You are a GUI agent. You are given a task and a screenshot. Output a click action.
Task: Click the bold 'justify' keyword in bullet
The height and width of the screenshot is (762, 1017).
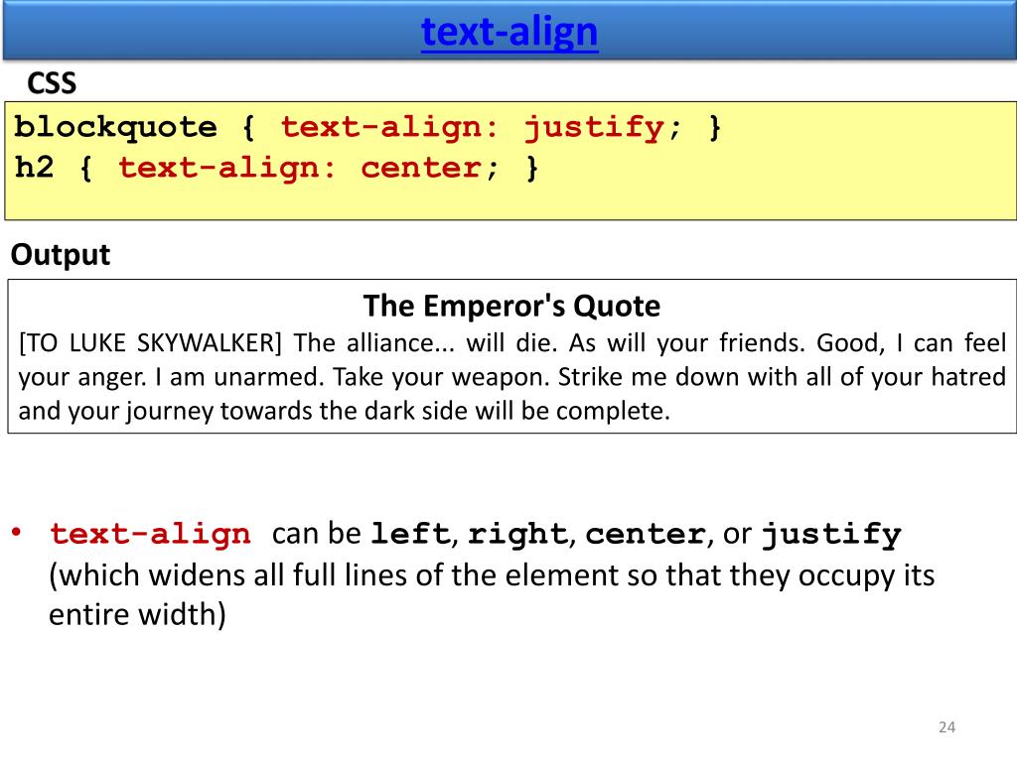pyautogui.click(x=831, y=535)
